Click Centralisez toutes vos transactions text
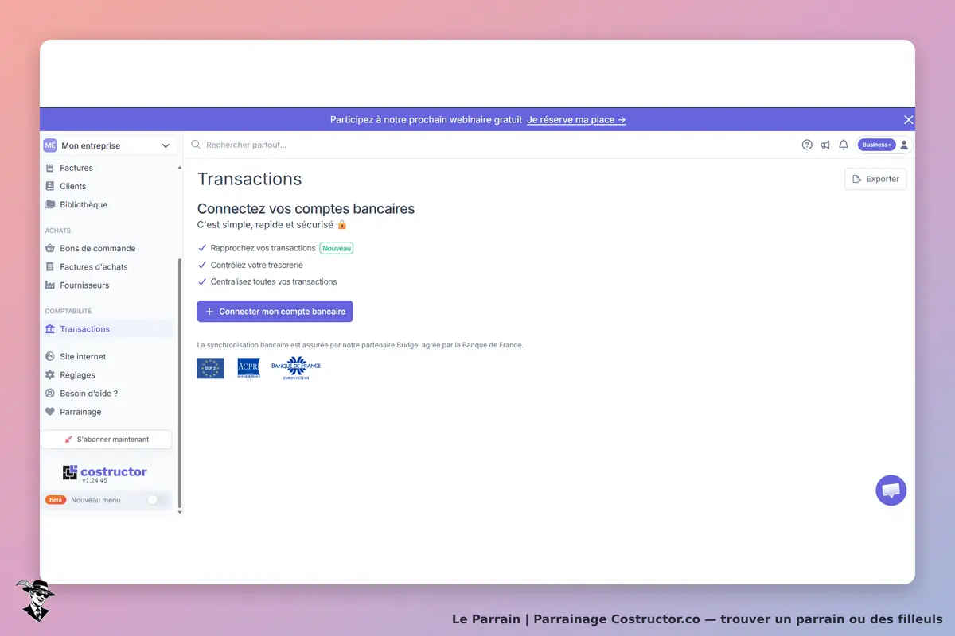 click(x=274, y=281)
